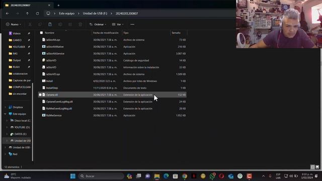Image resolution: width=322 pixels, height=181 pixels.
Task: Open the CAMEO folder in sidebar
Action: [x=17, y=40]
